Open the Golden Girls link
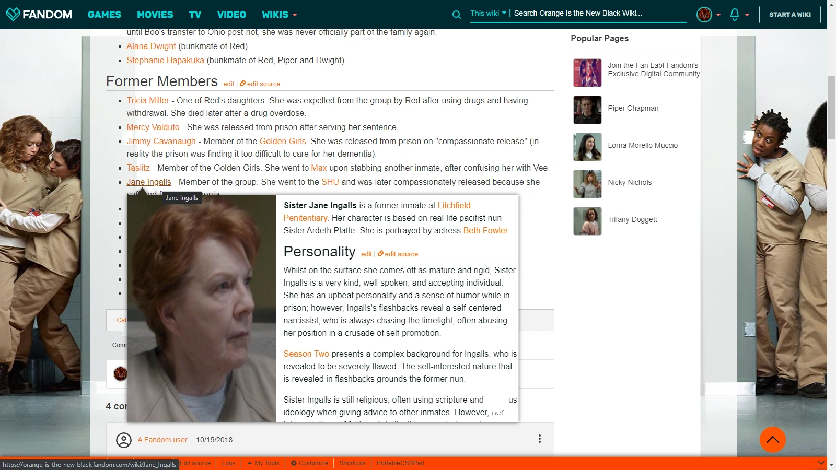Viewport: 836px width, 470px height. (283, 142)
